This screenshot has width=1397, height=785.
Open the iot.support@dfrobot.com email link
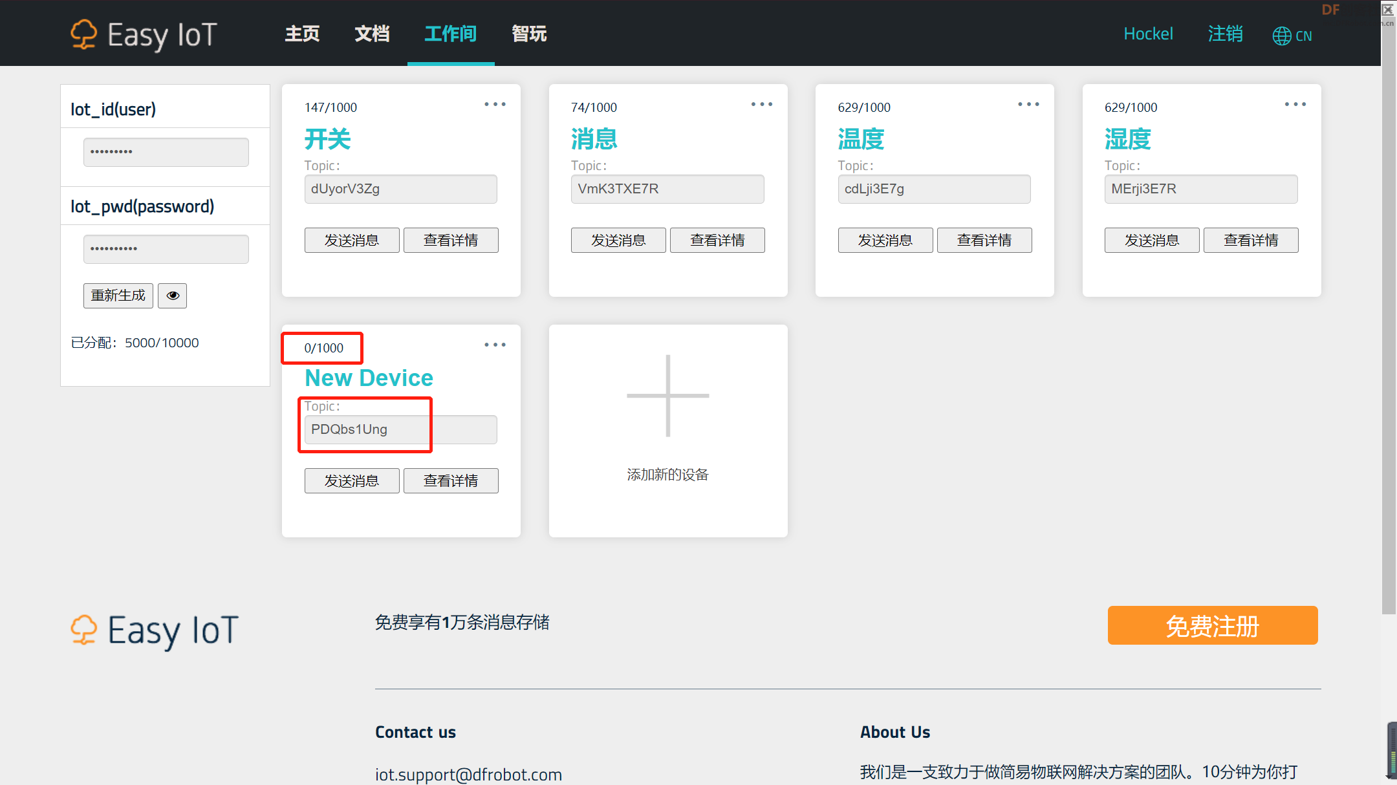[x=468, y=774]
